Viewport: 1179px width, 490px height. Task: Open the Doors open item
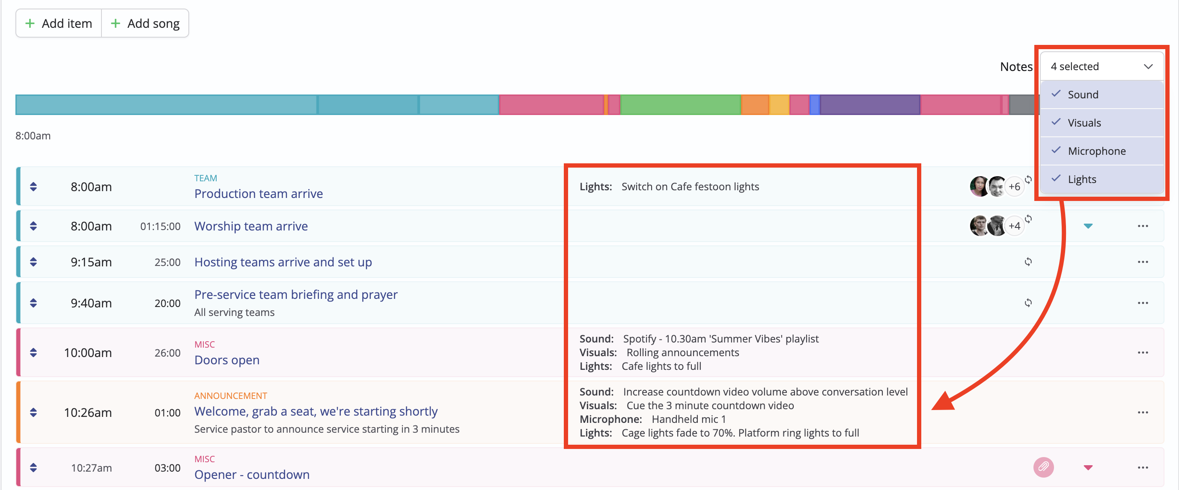pos(226,360)
